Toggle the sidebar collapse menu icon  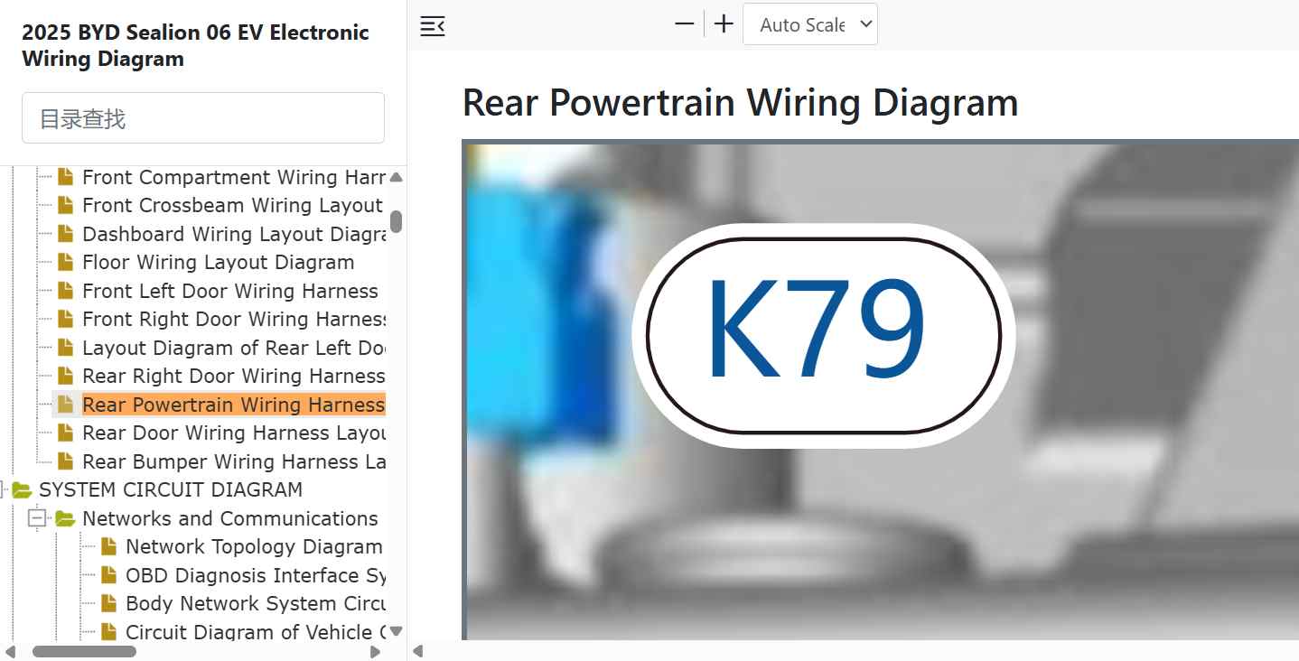point(433,26)
